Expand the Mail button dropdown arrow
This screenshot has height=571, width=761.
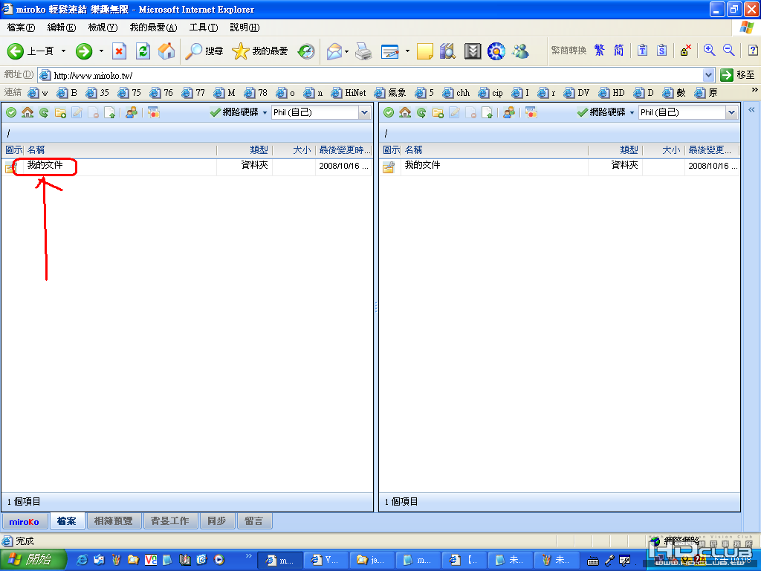[x=346, y=51]
